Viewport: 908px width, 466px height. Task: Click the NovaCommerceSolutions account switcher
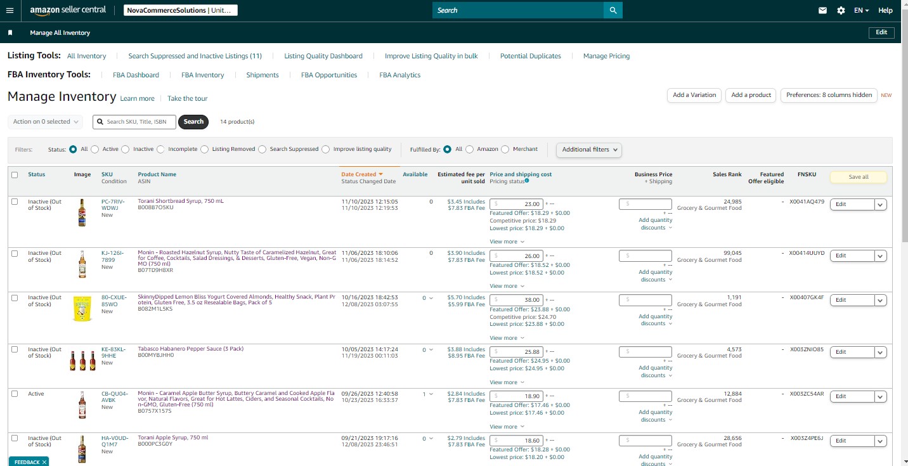(181, 10)
